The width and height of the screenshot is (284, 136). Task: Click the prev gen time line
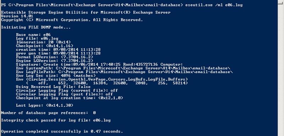(58, 53)
